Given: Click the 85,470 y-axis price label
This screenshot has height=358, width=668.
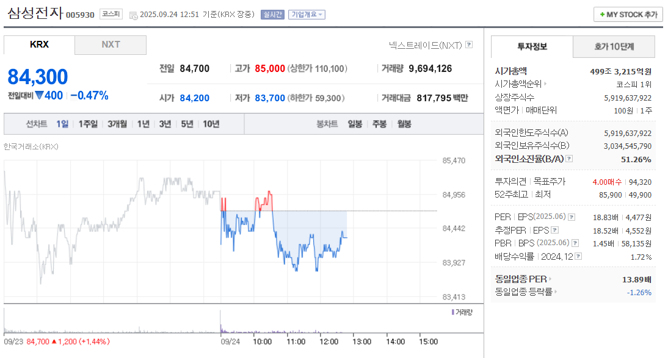Looking at the screenshot, I should 454,160.
